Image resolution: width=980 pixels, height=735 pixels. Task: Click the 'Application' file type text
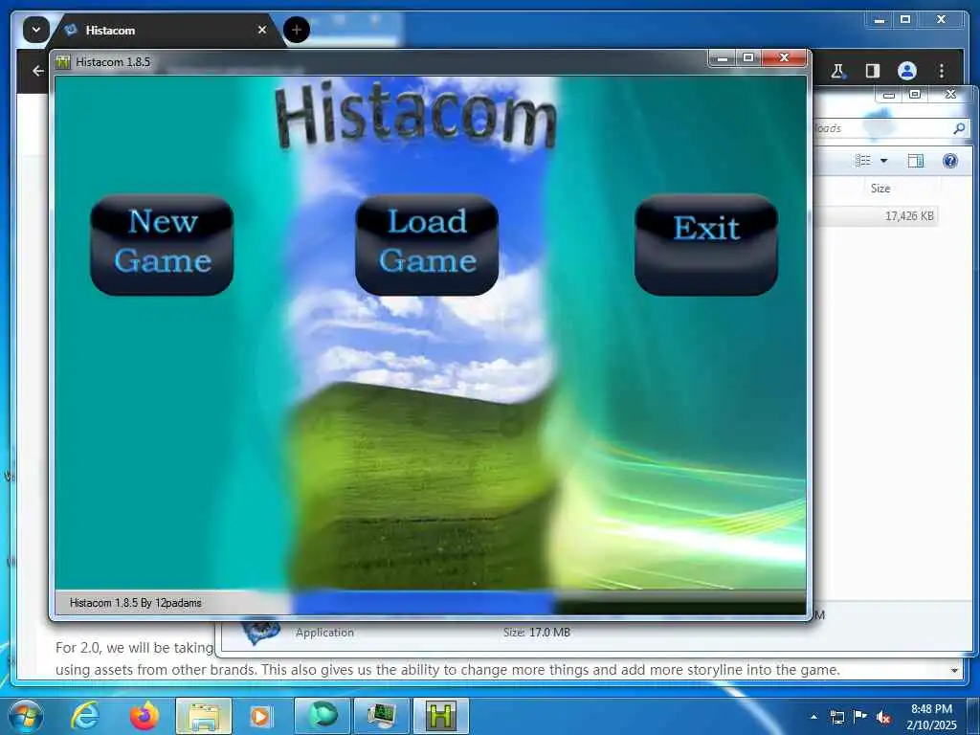coord(325,633)
